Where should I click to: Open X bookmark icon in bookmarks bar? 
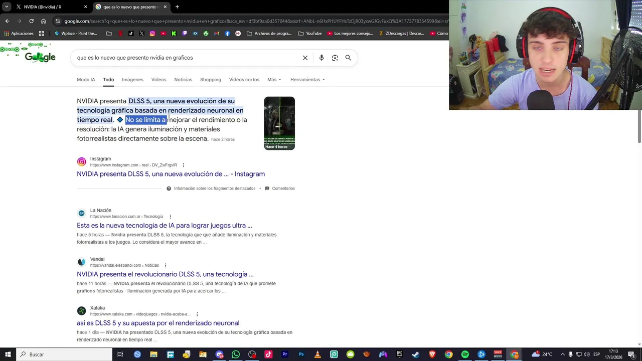pyautogui.click(x=141, y=34)
